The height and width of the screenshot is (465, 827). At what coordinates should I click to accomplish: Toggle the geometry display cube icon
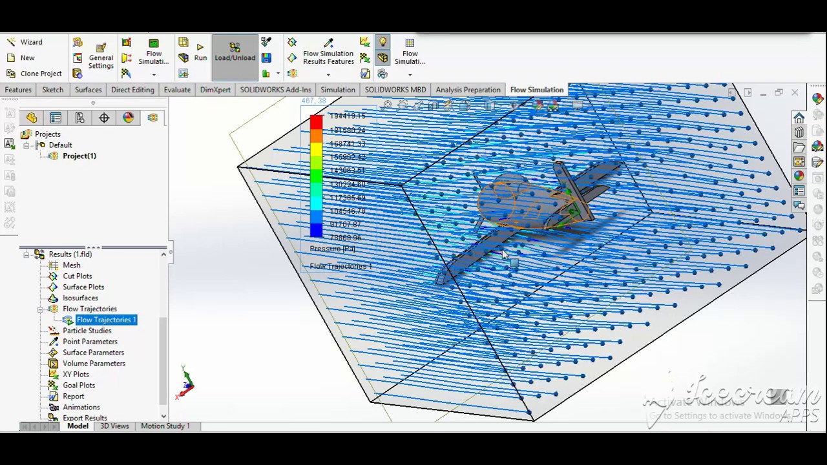pos(382,58)
